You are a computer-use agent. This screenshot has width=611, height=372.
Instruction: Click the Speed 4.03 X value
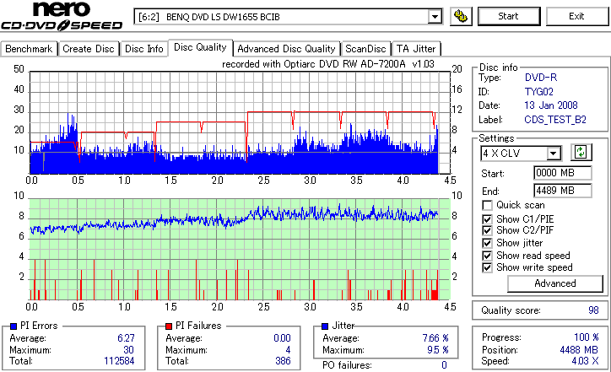coord(586,361)
